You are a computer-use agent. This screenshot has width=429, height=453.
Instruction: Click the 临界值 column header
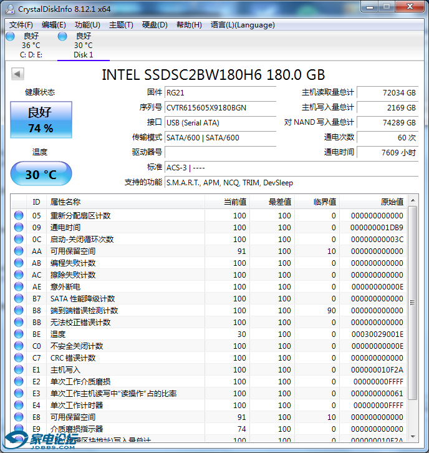[x=317, y=202]
